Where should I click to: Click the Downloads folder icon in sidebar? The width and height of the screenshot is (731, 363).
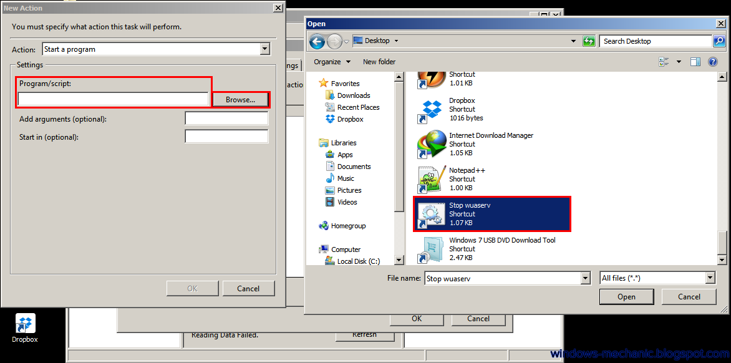(x=330, y=95)
